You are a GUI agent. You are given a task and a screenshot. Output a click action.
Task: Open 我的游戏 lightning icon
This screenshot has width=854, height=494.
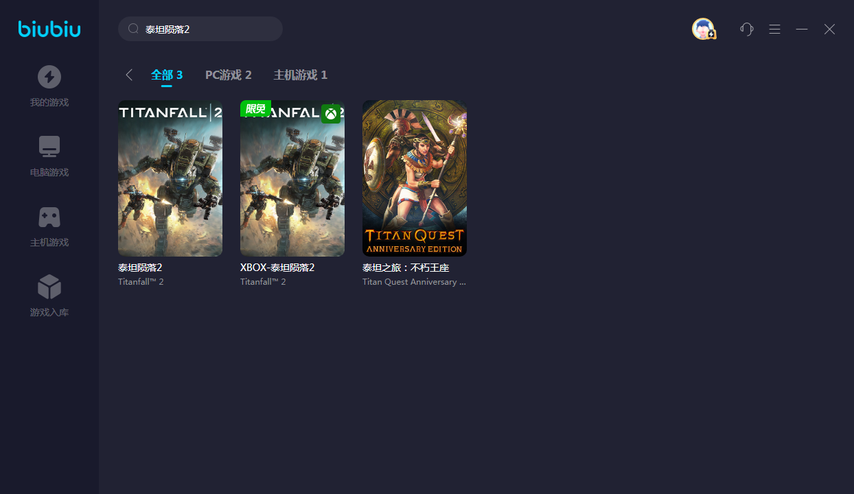coord(49,77)
